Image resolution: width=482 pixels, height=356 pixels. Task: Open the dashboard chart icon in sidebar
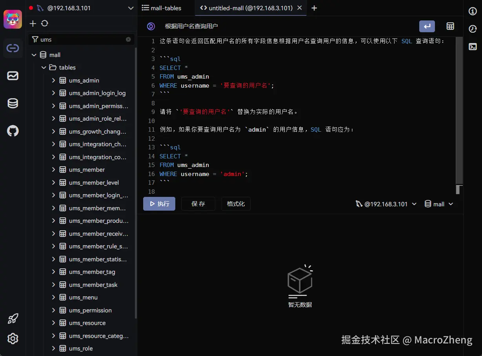(13, 76)
